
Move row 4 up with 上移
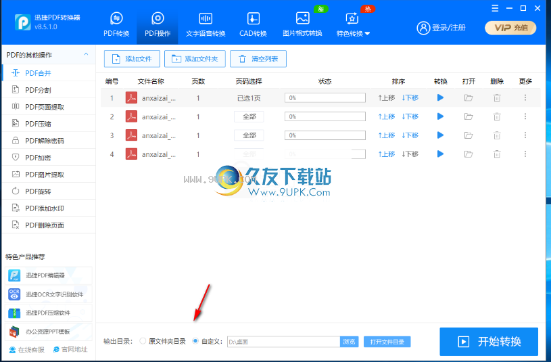[387, 154]
